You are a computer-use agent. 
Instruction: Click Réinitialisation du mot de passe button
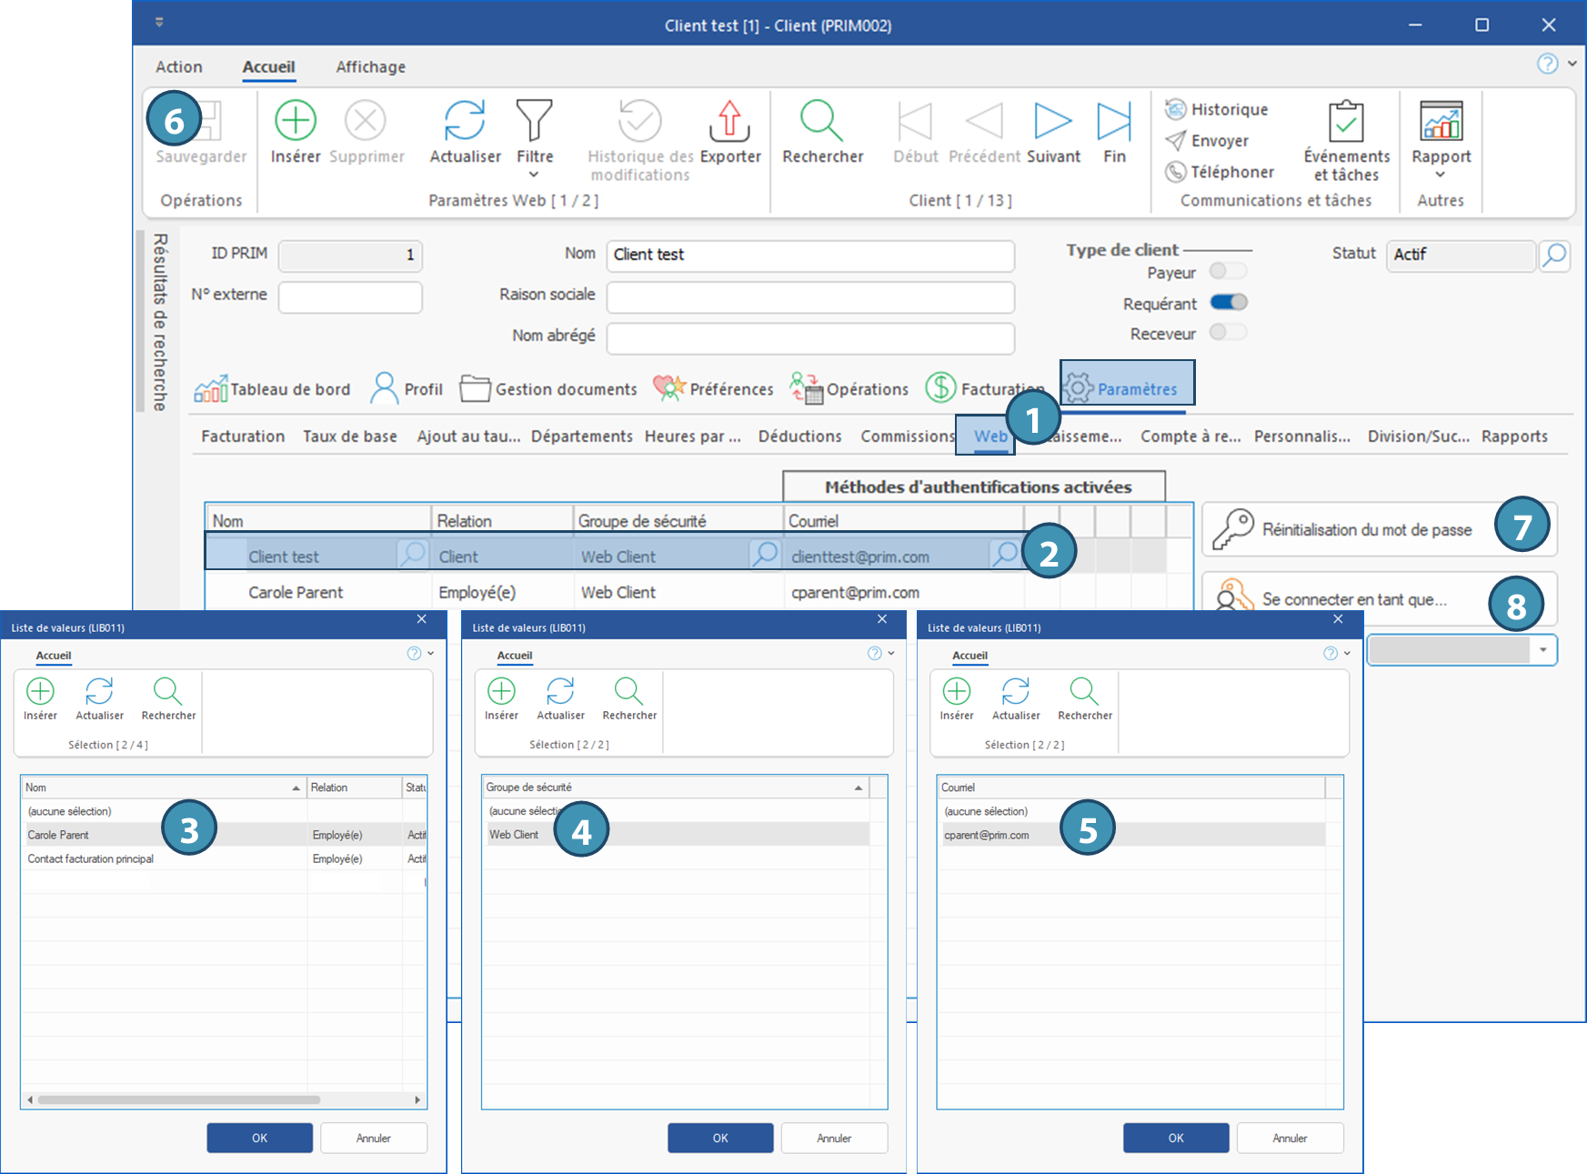tap(1366, 530)
